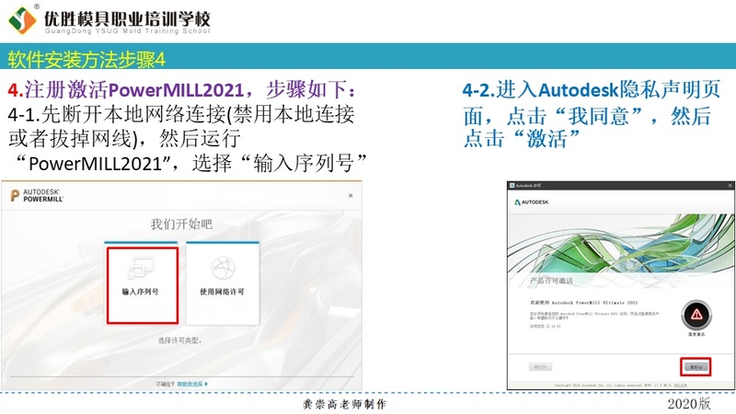Close the PowerMILL license selection dialog
Screen dimensions: 736x414
click(x=350, y=195)
